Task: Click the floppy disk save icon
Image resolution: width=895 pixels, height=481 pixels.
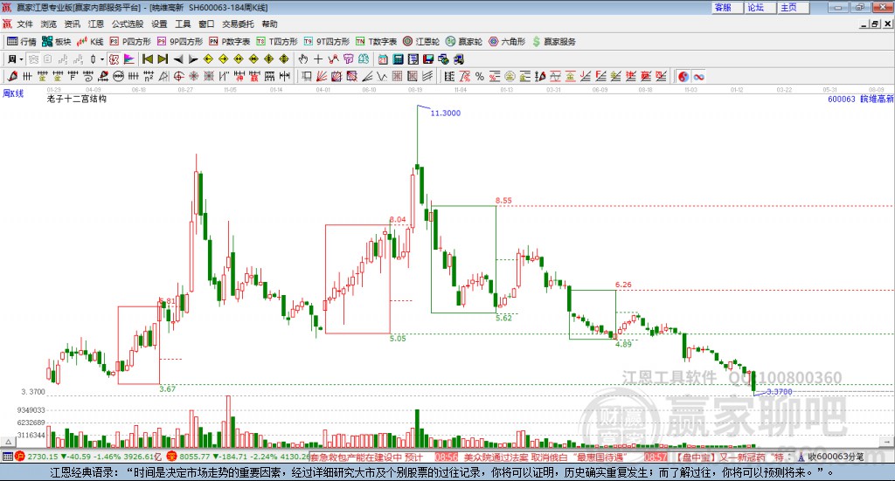Action: pos(428,59)
